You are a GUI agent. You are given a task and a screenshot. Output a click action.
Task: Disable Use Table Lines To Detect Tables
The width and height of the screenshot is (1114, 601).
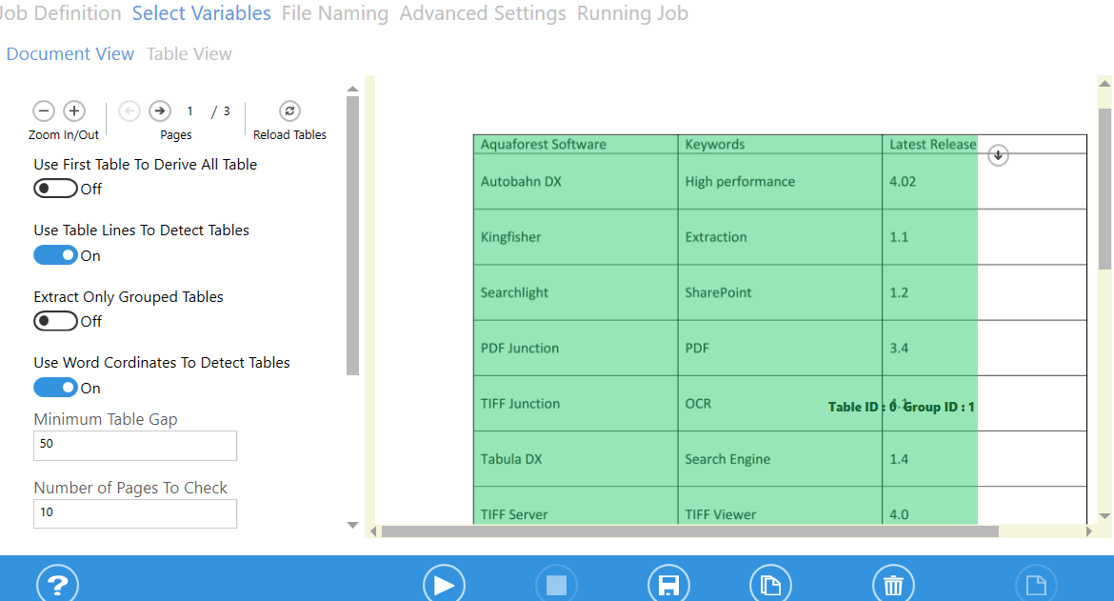point(54,254)
